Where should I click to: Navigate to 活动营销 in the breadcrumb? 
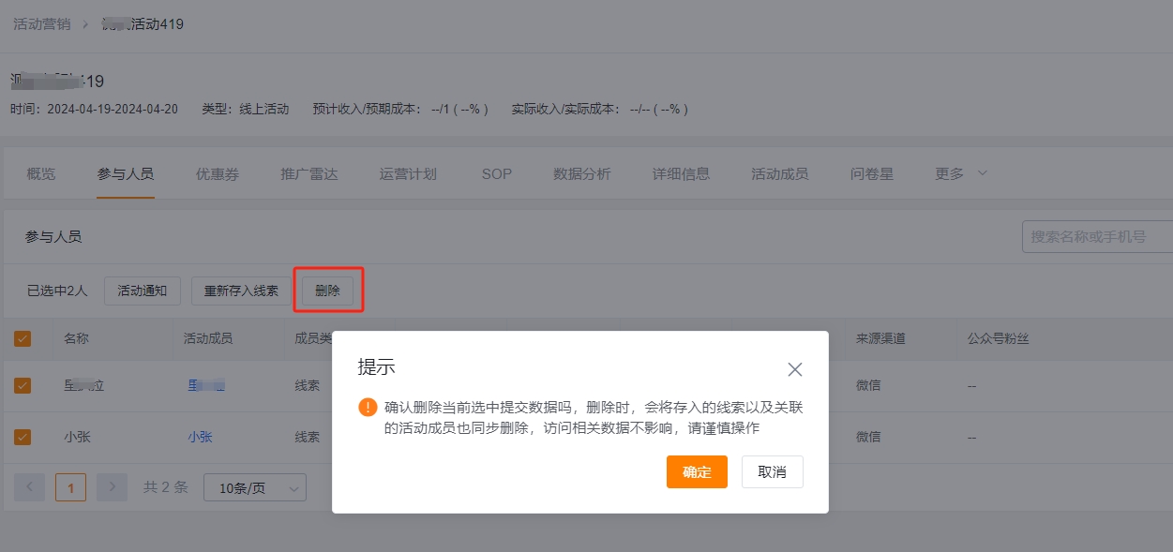39,23
